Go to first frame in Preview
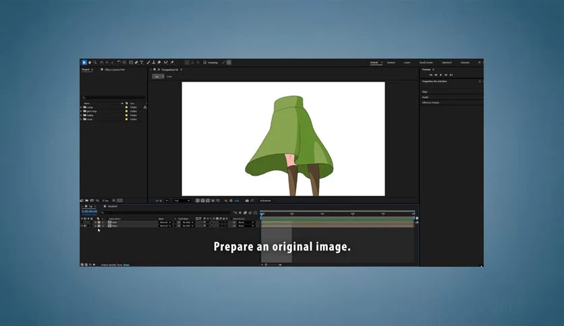Screen dimensions: 564x326 (430, 75)
